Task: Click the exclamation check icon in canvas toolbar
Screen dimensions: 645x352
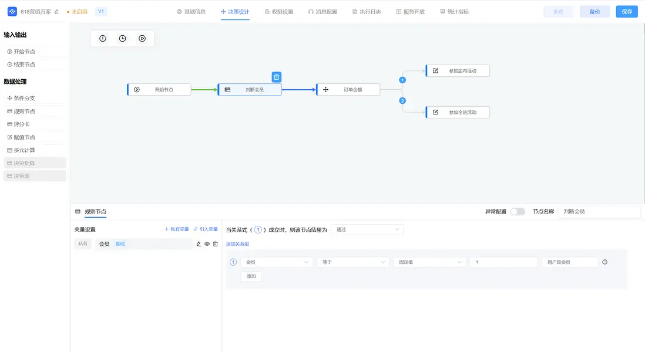Action: click(x=103, y=39)
